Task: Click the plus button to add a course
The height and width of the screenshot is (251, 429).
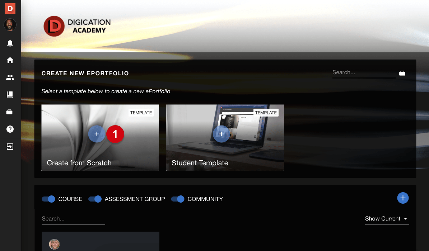Action: (403, 198)
